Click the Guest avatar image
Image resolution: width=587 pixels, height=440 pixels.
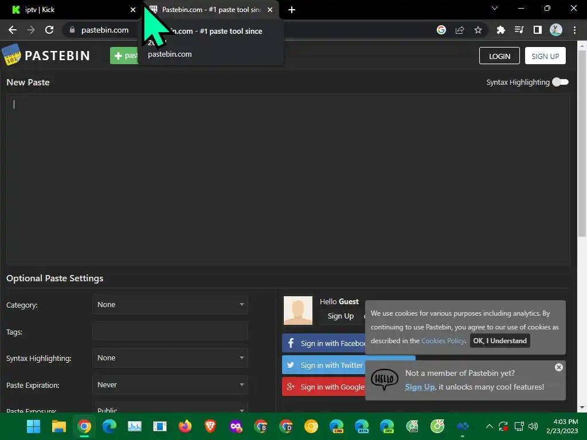coord(298,310)
